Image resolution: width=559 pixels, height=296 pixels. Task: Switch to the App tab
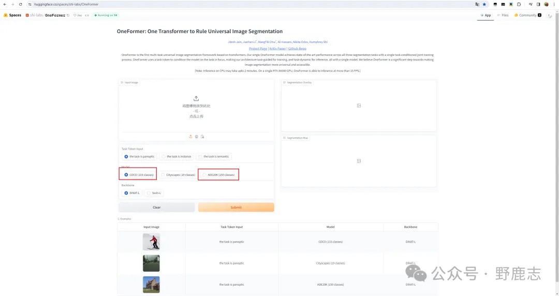pos(486,16)
